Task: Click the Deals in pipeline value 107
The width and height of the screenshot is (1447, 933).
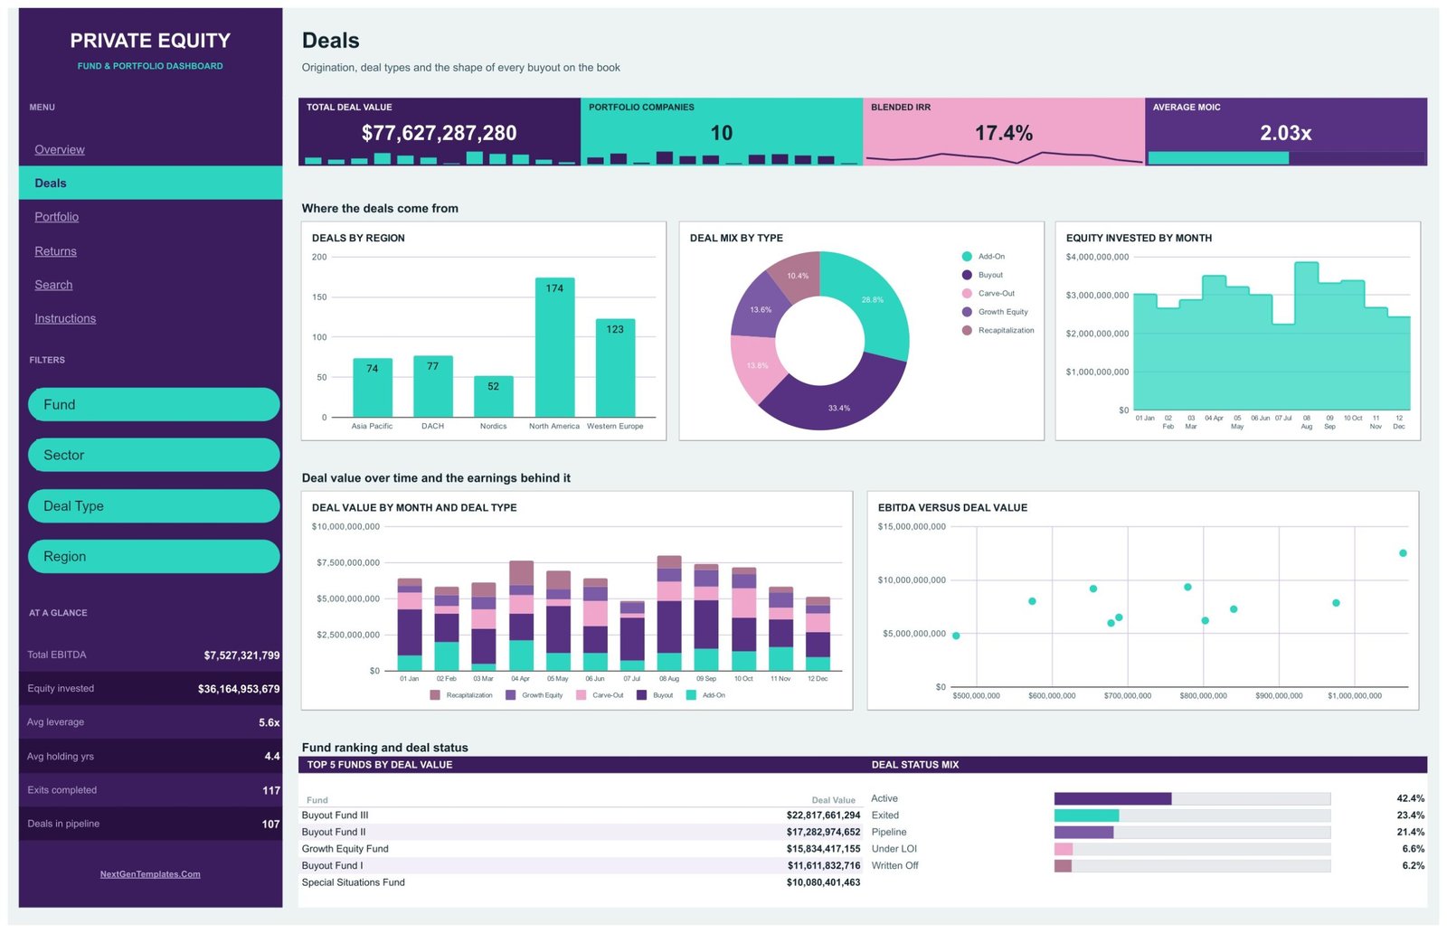Action: 271,825
